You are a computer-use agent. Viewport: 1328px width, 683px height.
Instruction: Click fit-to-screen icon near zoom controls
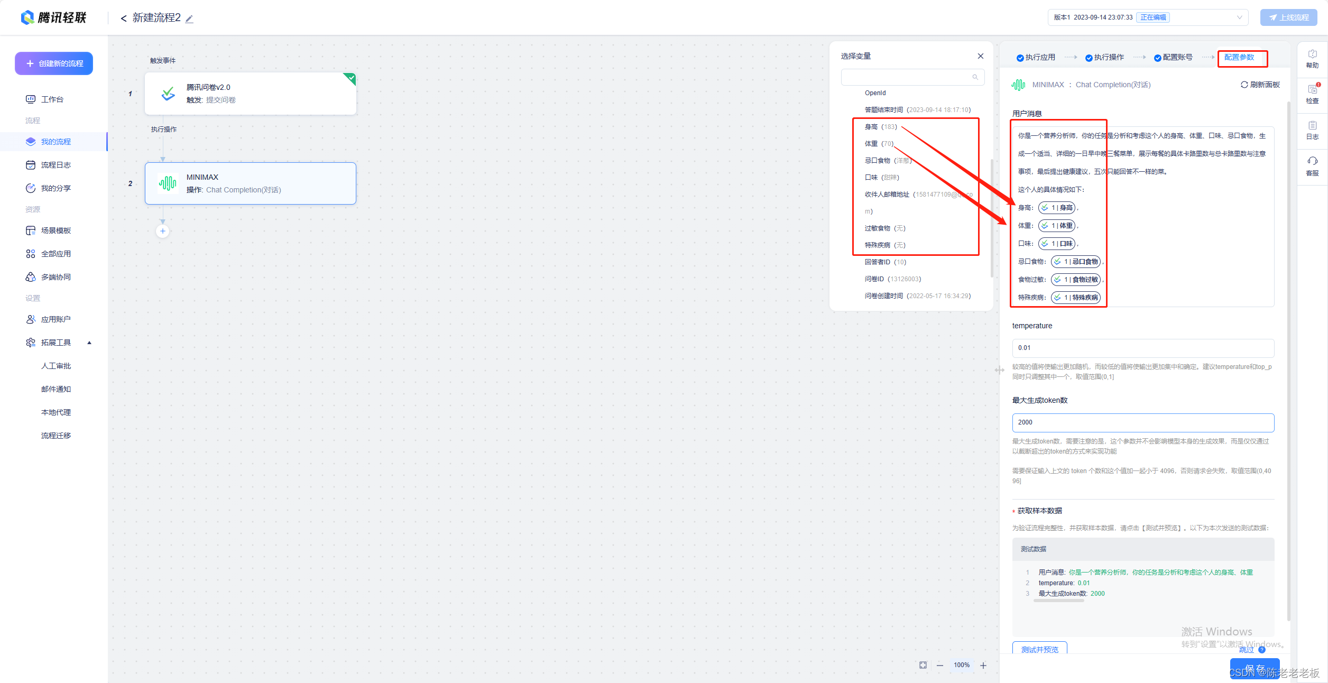pos(923,665)
